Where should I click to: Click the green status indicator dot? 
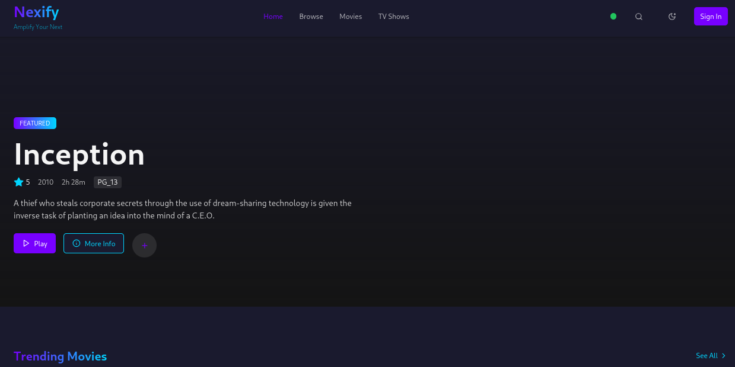pyautogui.click(x=613, y=17)
